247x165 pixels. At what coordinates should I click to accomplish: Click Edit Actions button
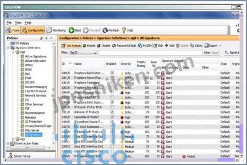pos(71,45)
